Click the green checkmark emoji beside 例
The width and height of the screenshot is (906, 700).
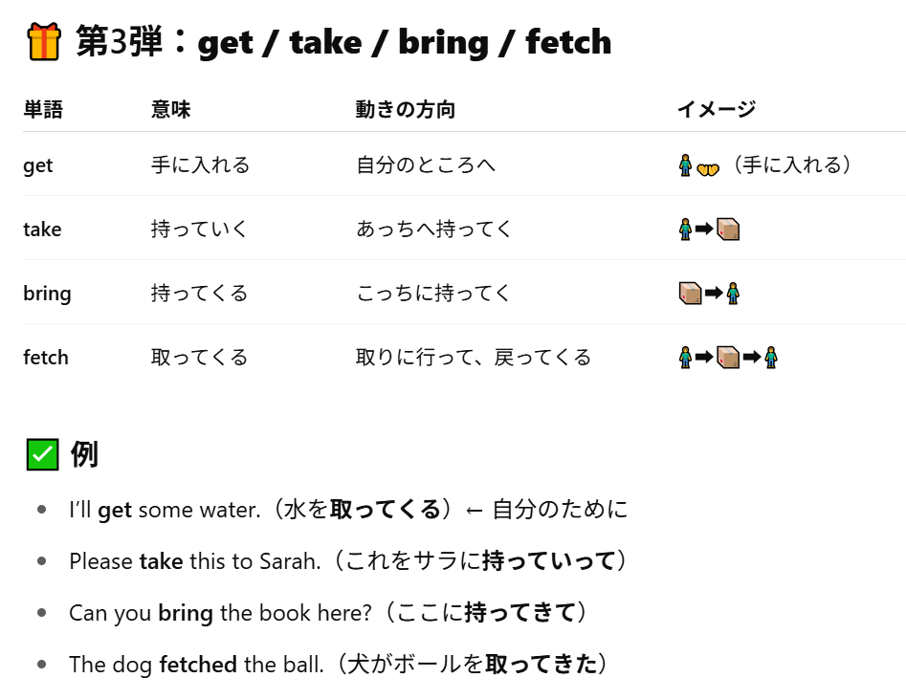pyautogui.click(x=43, y=454)
